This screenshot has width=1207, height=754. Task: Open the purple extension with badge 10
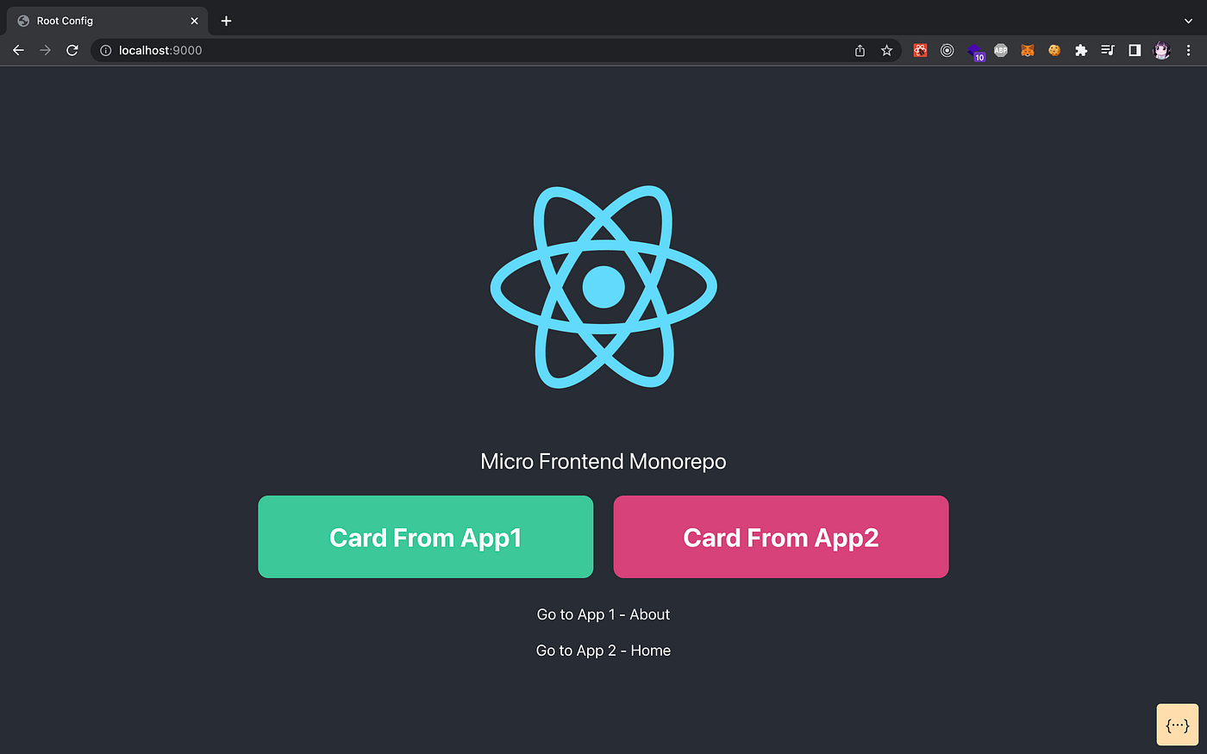976,50
